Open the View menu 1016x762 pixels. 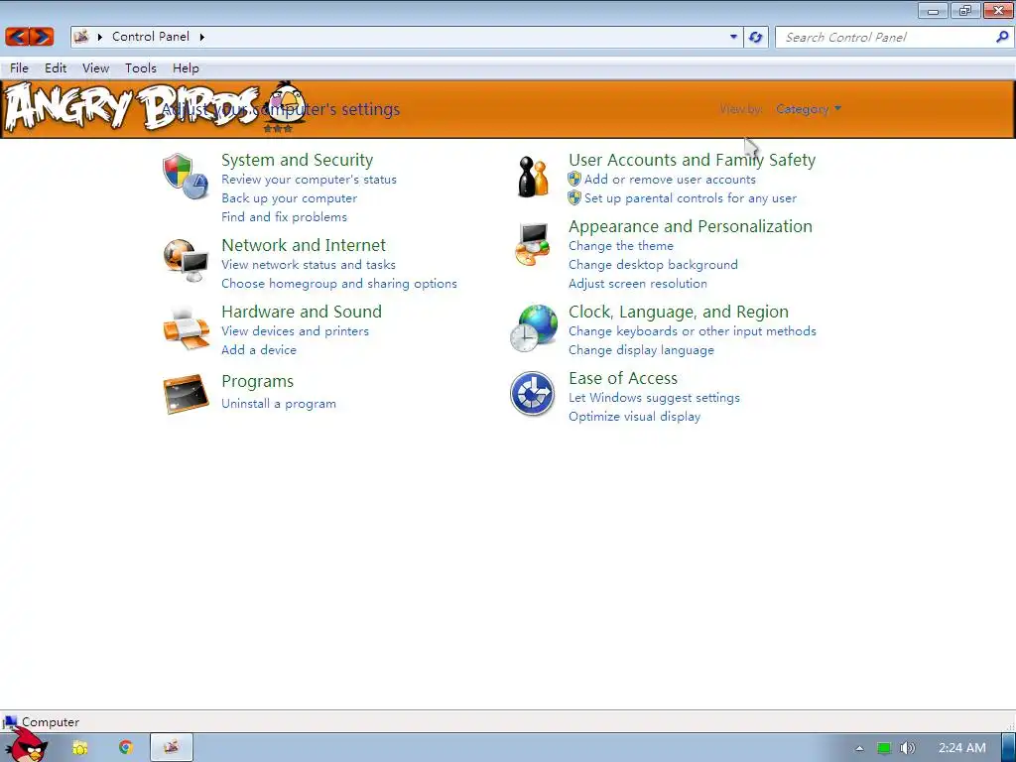tap(96, 68)
